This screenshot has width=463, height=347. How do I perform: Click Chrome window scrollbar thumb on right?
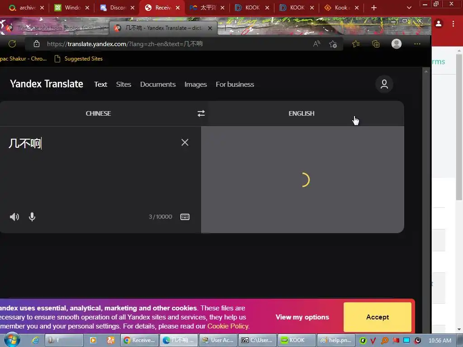pyautogui.click(x=459, y=127)
